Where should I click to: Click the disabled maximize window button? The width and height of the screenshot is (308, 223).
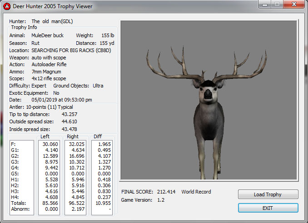pyautogui.click(x=276, y=5)
